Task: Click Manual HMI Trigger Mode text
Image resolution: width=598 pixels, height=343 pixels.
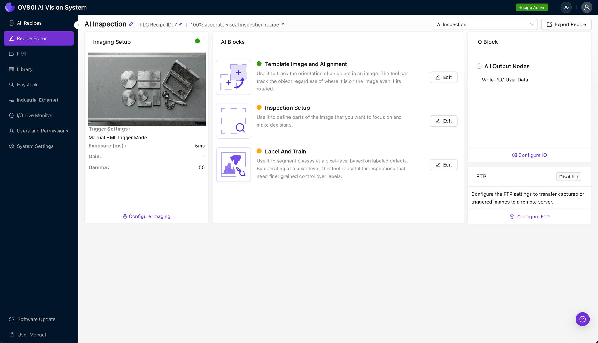Action: [118, 138]
